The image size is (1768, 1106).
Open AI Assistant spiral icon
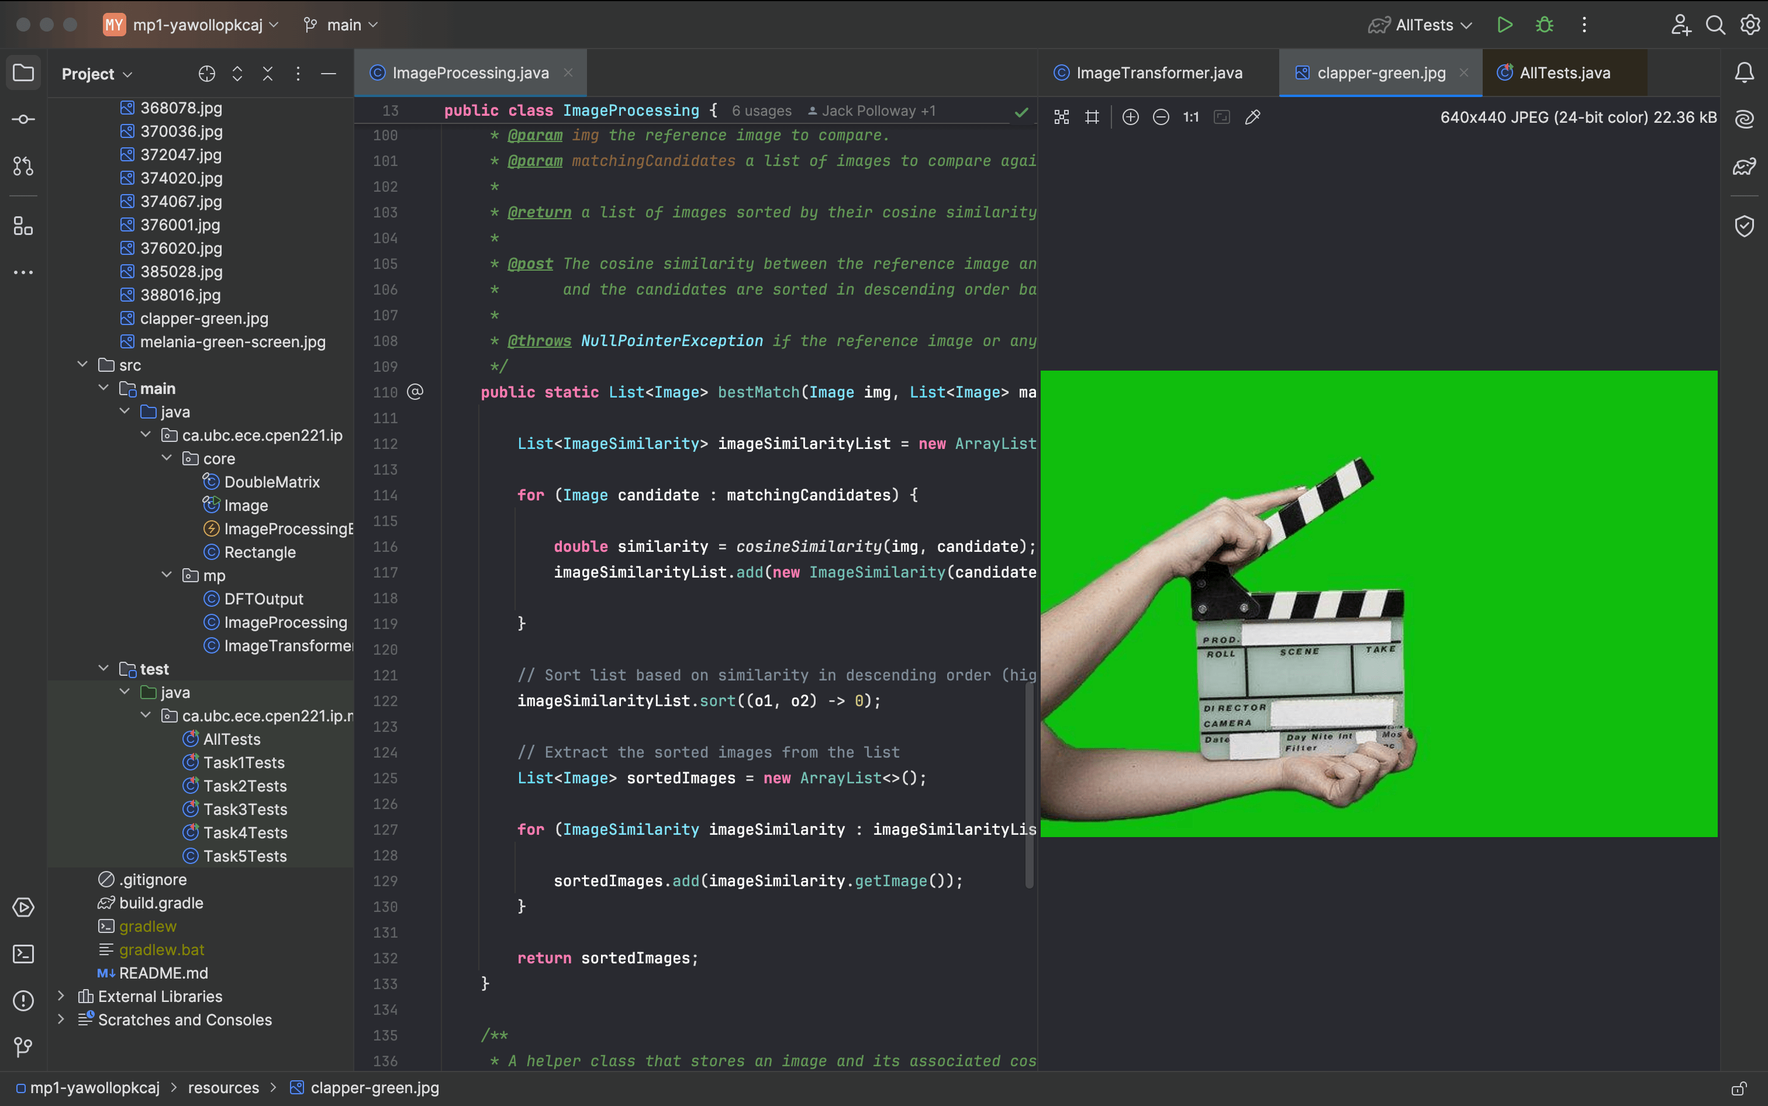tap(1745, 119)
